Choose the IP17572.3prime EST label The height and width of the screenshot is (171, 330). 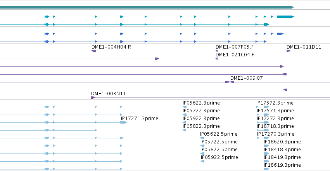(275, 103)
